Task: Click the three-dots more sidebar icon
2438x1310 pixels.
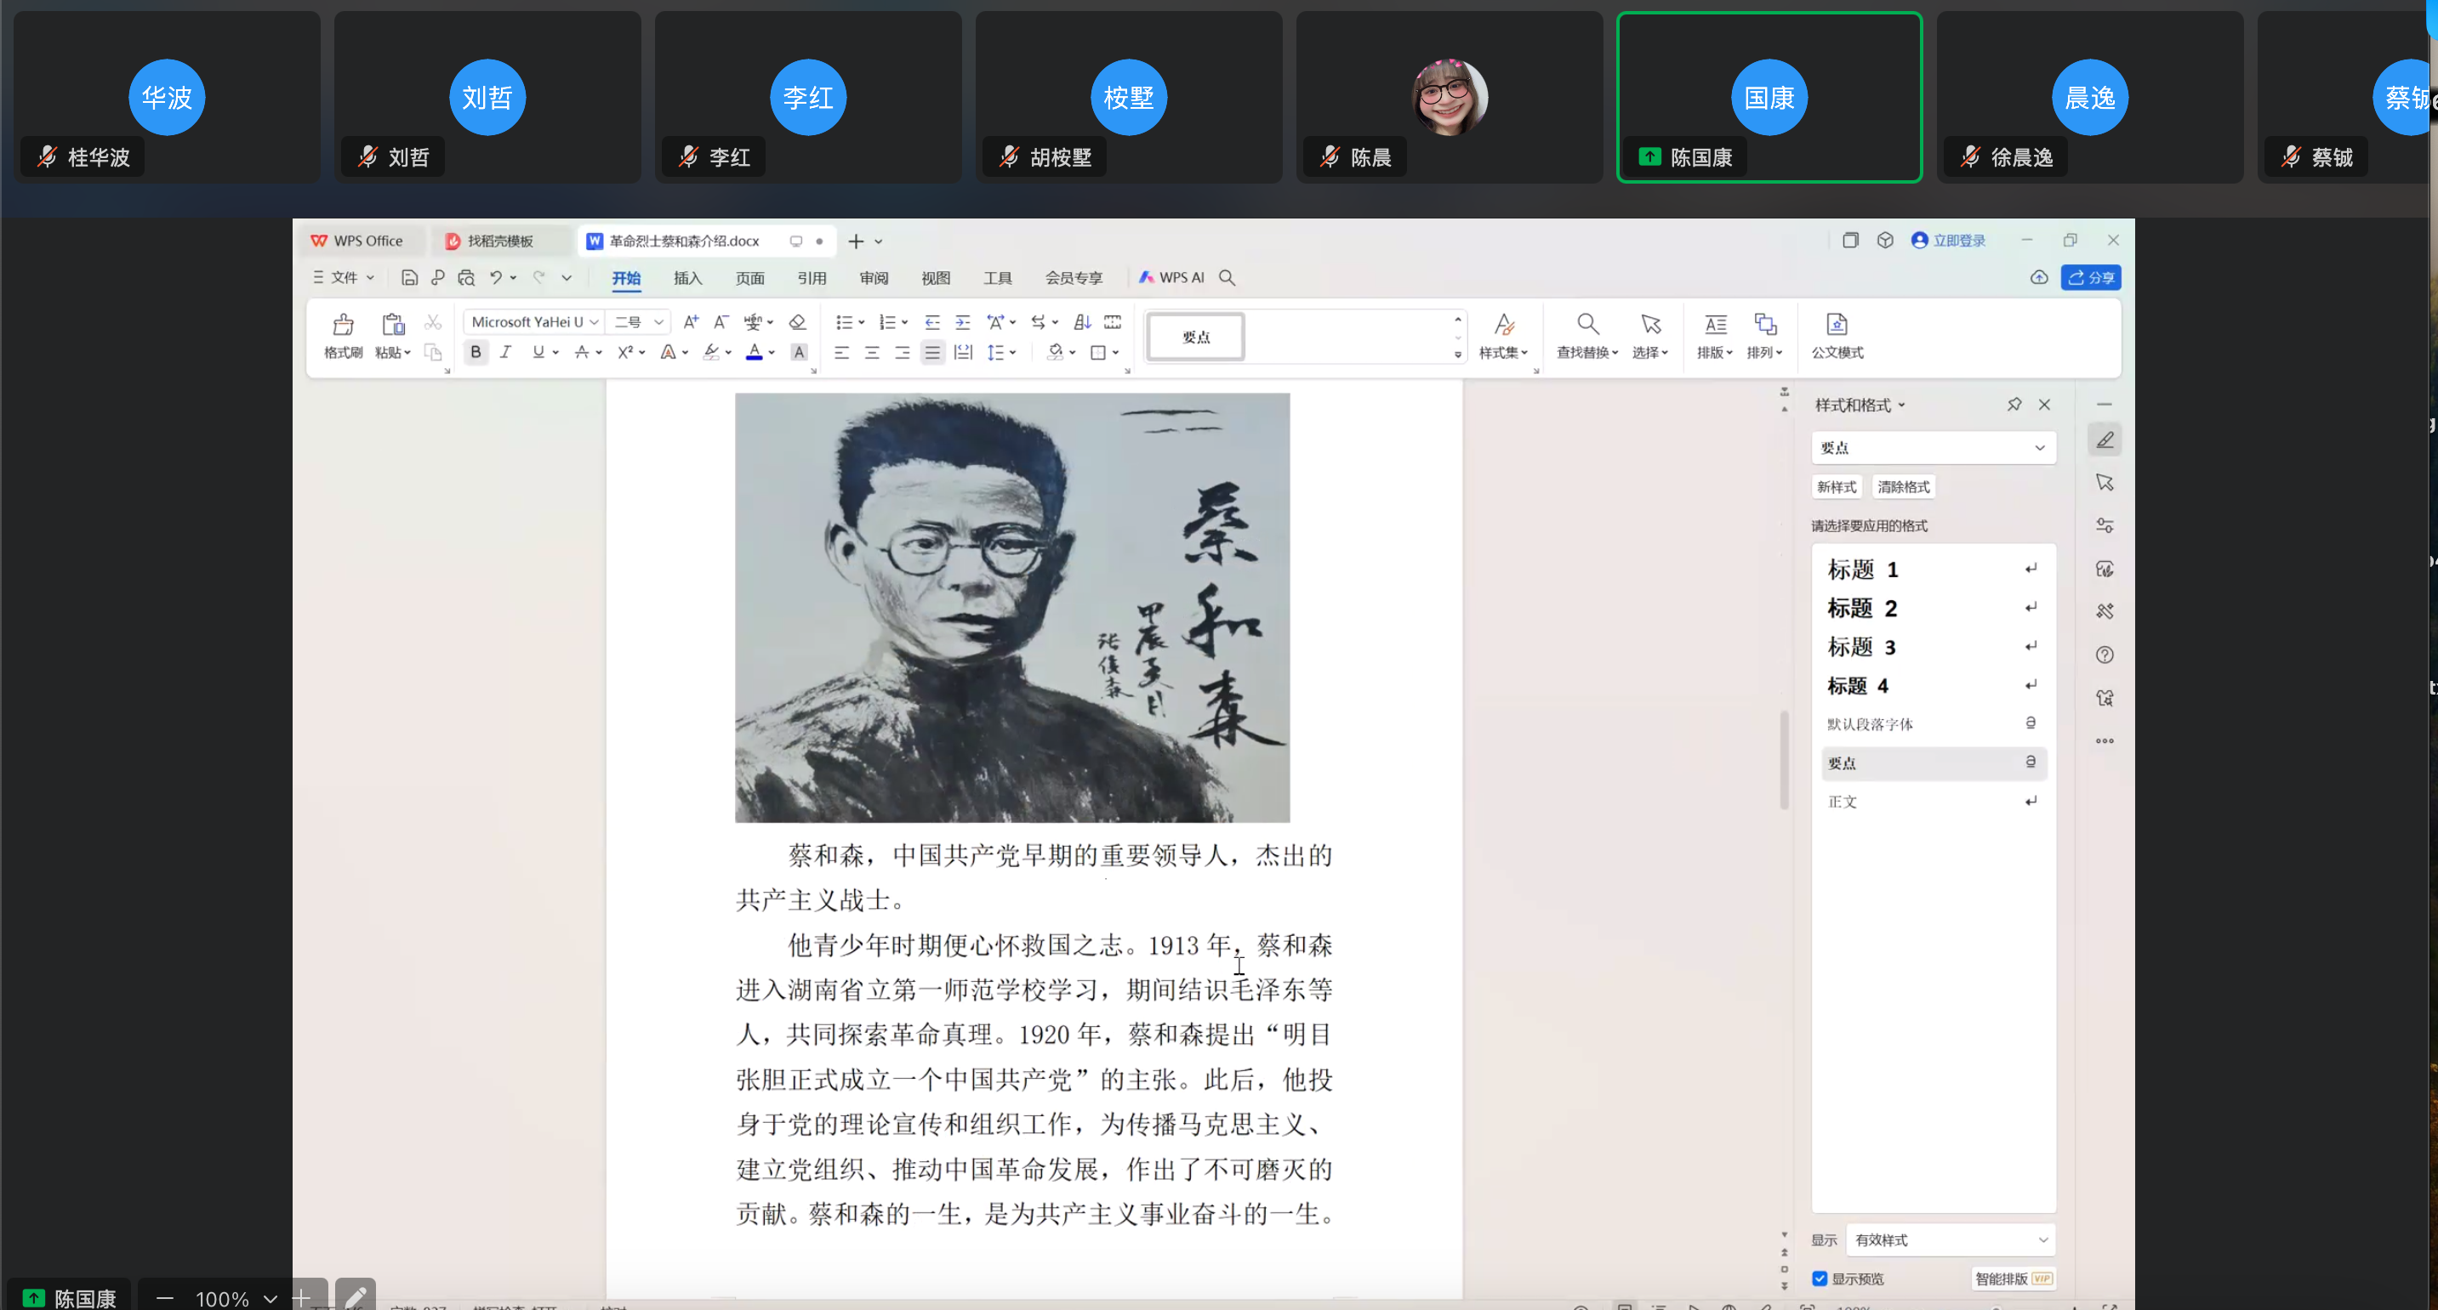Action: click(2104, 740)
